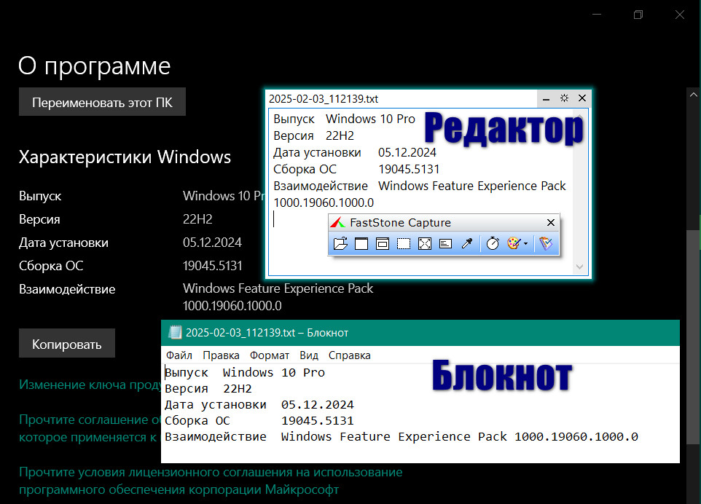Click the stopwatch delay capture icon

(x=493, y=244)
